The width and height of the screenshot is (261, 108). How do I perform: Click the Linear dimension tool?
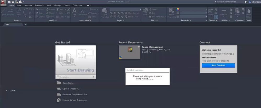92,9
